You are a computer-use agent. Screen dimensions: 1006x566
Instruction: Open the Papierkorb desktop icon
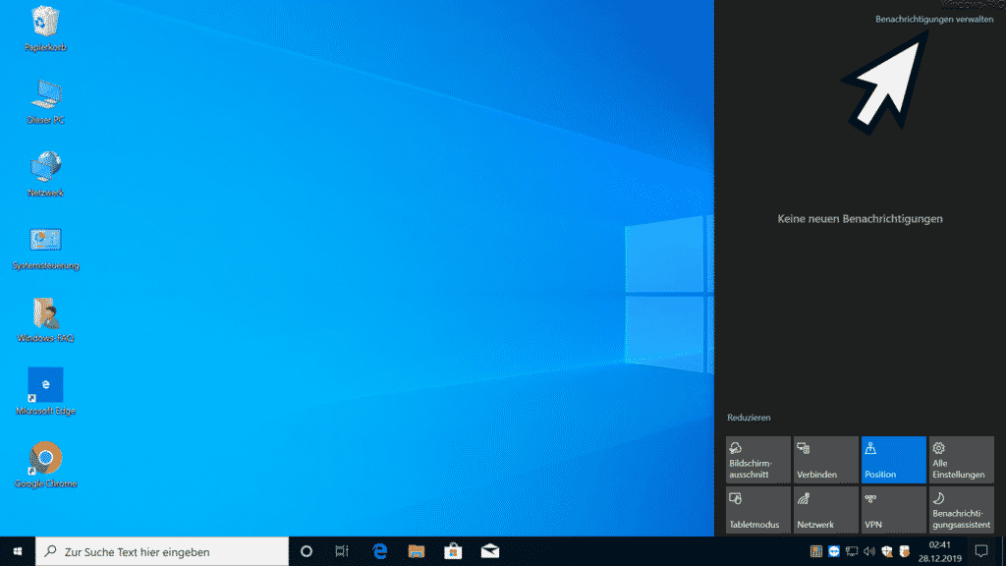coord(45,28)
